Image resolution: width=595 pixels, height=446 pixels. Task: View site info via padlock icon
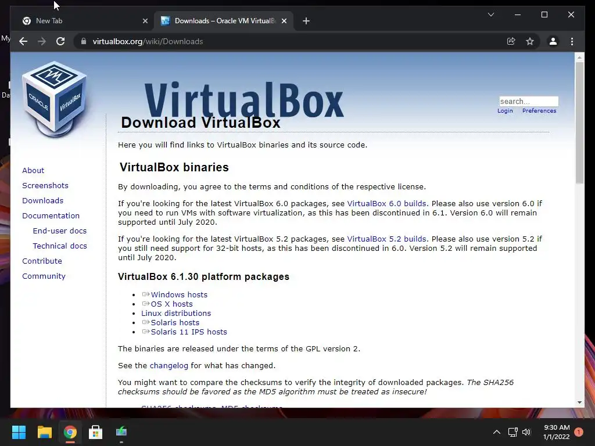[84, 41]
